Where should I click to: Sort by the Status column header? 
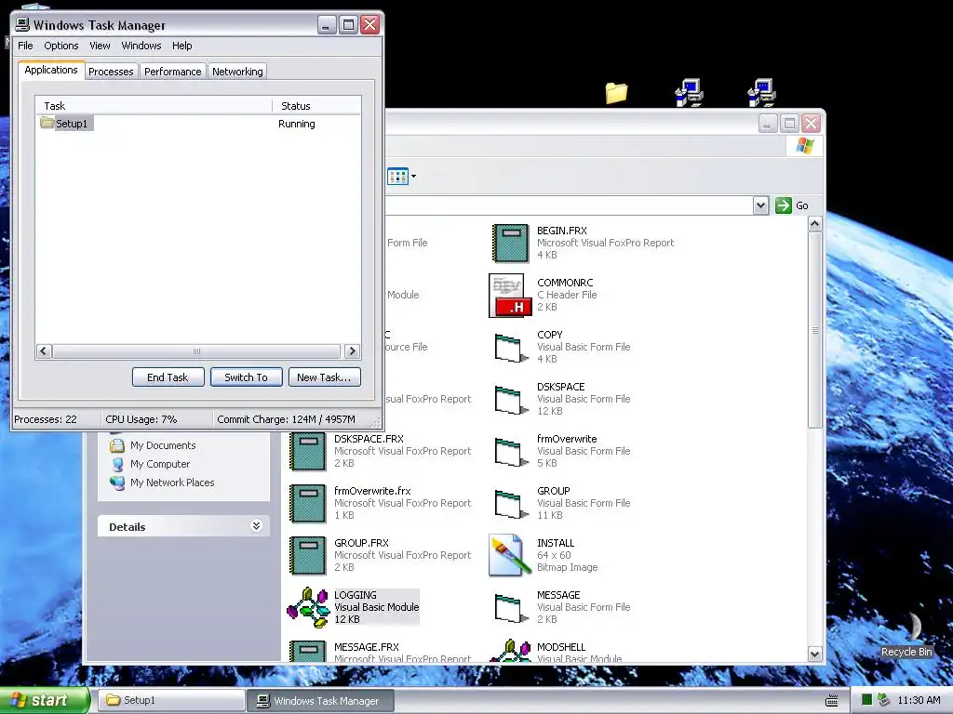point(316,106)
